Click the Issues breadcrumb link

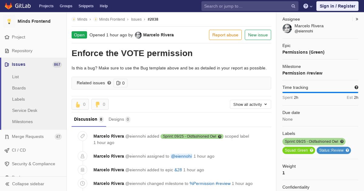[x=136, y=19]
